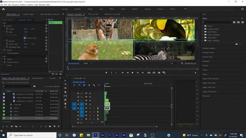Click the Add Marker icon below monitor
This screenshot has width=246, height=138.
tap(106, 72)
